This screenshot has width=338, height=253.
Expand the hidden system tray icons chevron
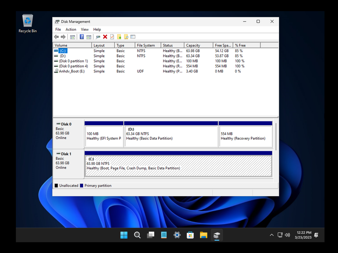(x=272, y=235)
